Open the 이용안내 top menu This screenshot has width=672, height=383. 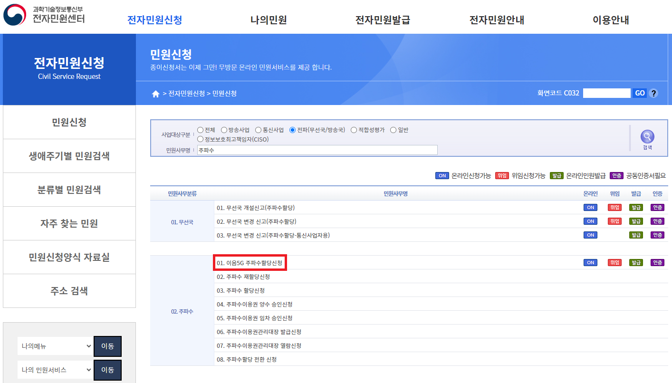pos(611,20)
